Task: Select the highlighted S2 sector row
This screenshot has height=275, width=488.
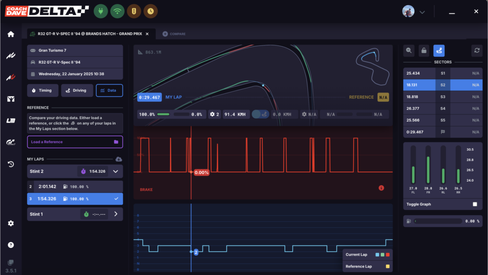Action: tap(443, 85)
